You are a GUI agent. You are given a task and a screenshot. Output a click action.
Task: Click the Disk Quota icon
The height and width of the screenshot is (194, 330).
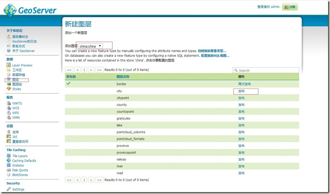click(x=9, y=170)
